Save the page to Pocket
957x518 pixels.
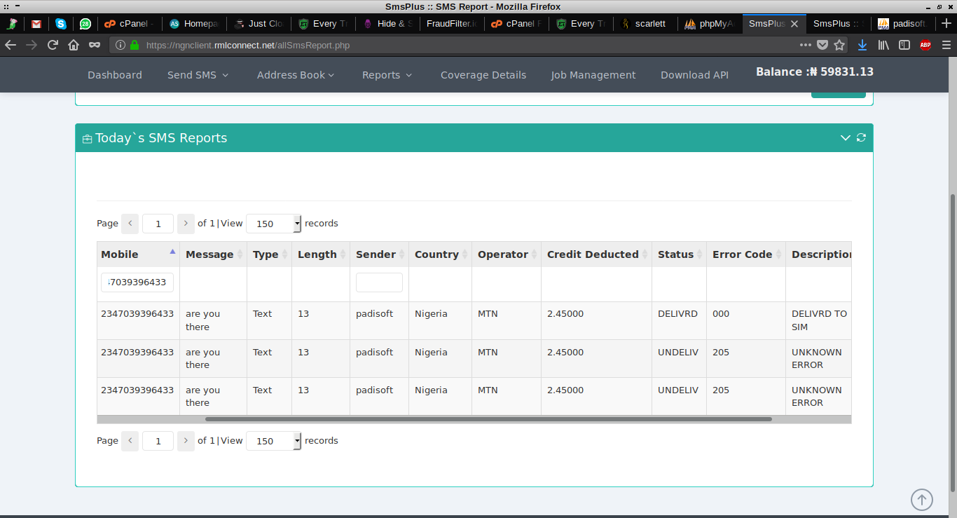point(822,45)
